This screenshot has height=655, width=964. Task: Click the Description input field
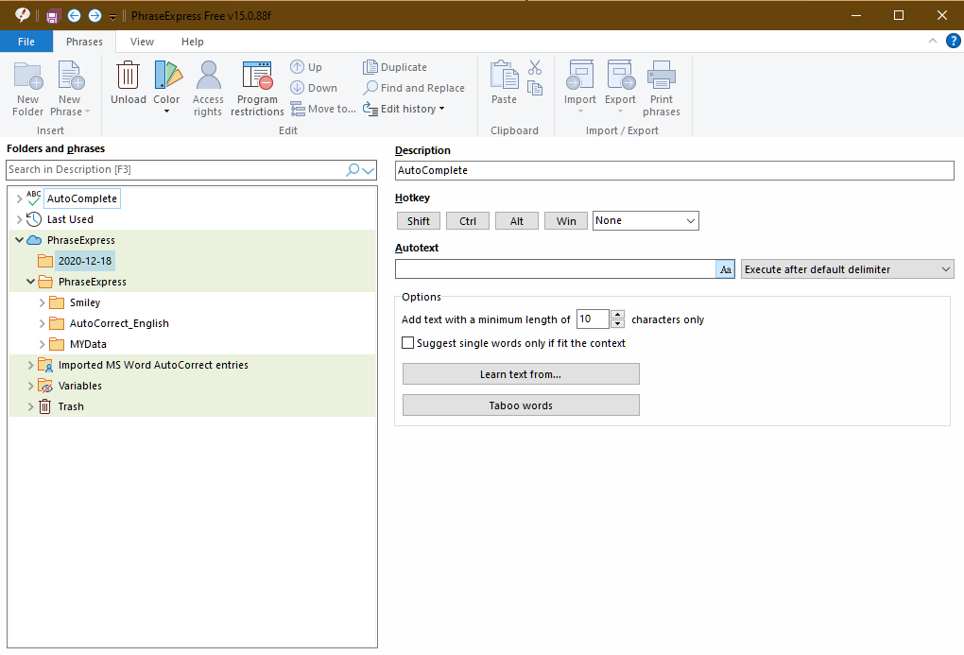click(675, 170)
